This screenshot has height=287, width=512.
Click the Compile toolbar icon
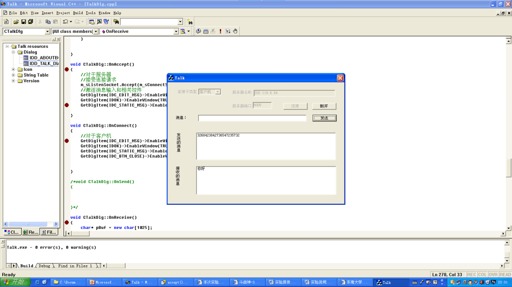click(x=198, y=31)
